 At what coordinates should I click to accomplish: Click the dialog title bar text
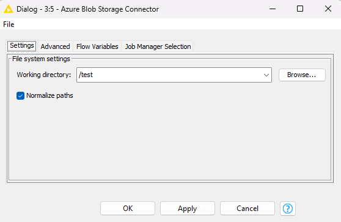pyautogui.click(x=87, y=9)
